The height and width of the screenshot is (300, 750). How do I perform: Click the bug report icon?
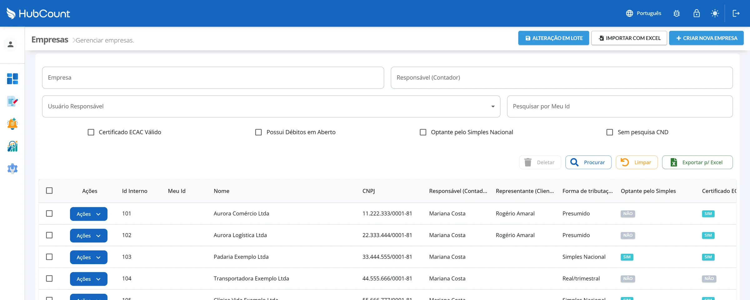point(677,13)
